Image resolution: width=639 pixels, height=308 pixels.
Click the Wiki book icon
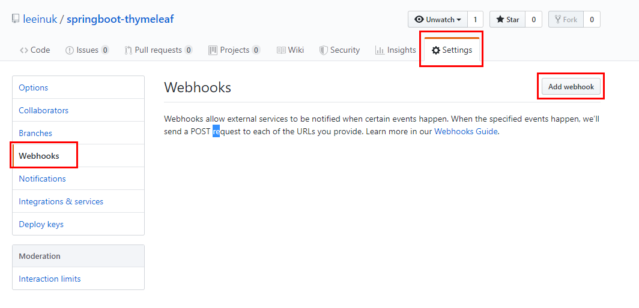coord(281,50)
